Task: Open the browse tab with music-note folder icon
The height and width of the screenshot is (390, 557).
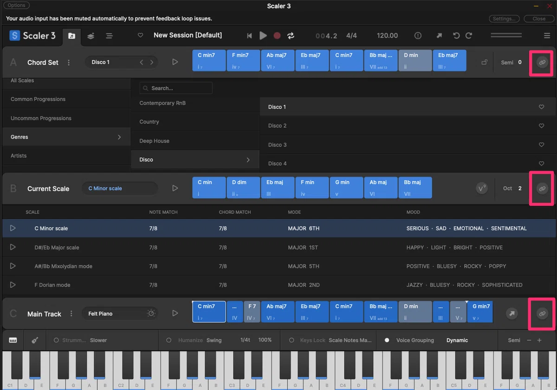Action: coord(71,36)
